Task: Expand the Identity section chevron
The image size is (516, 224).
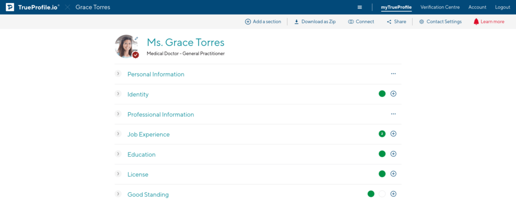Action: tap(118, 94)
